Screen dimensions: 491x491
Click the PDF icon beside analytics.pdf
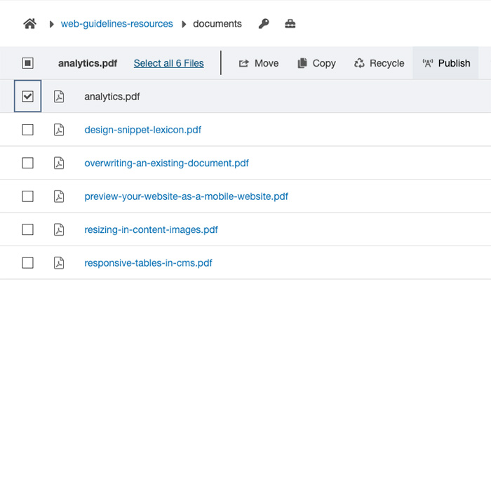coord(59,97)
